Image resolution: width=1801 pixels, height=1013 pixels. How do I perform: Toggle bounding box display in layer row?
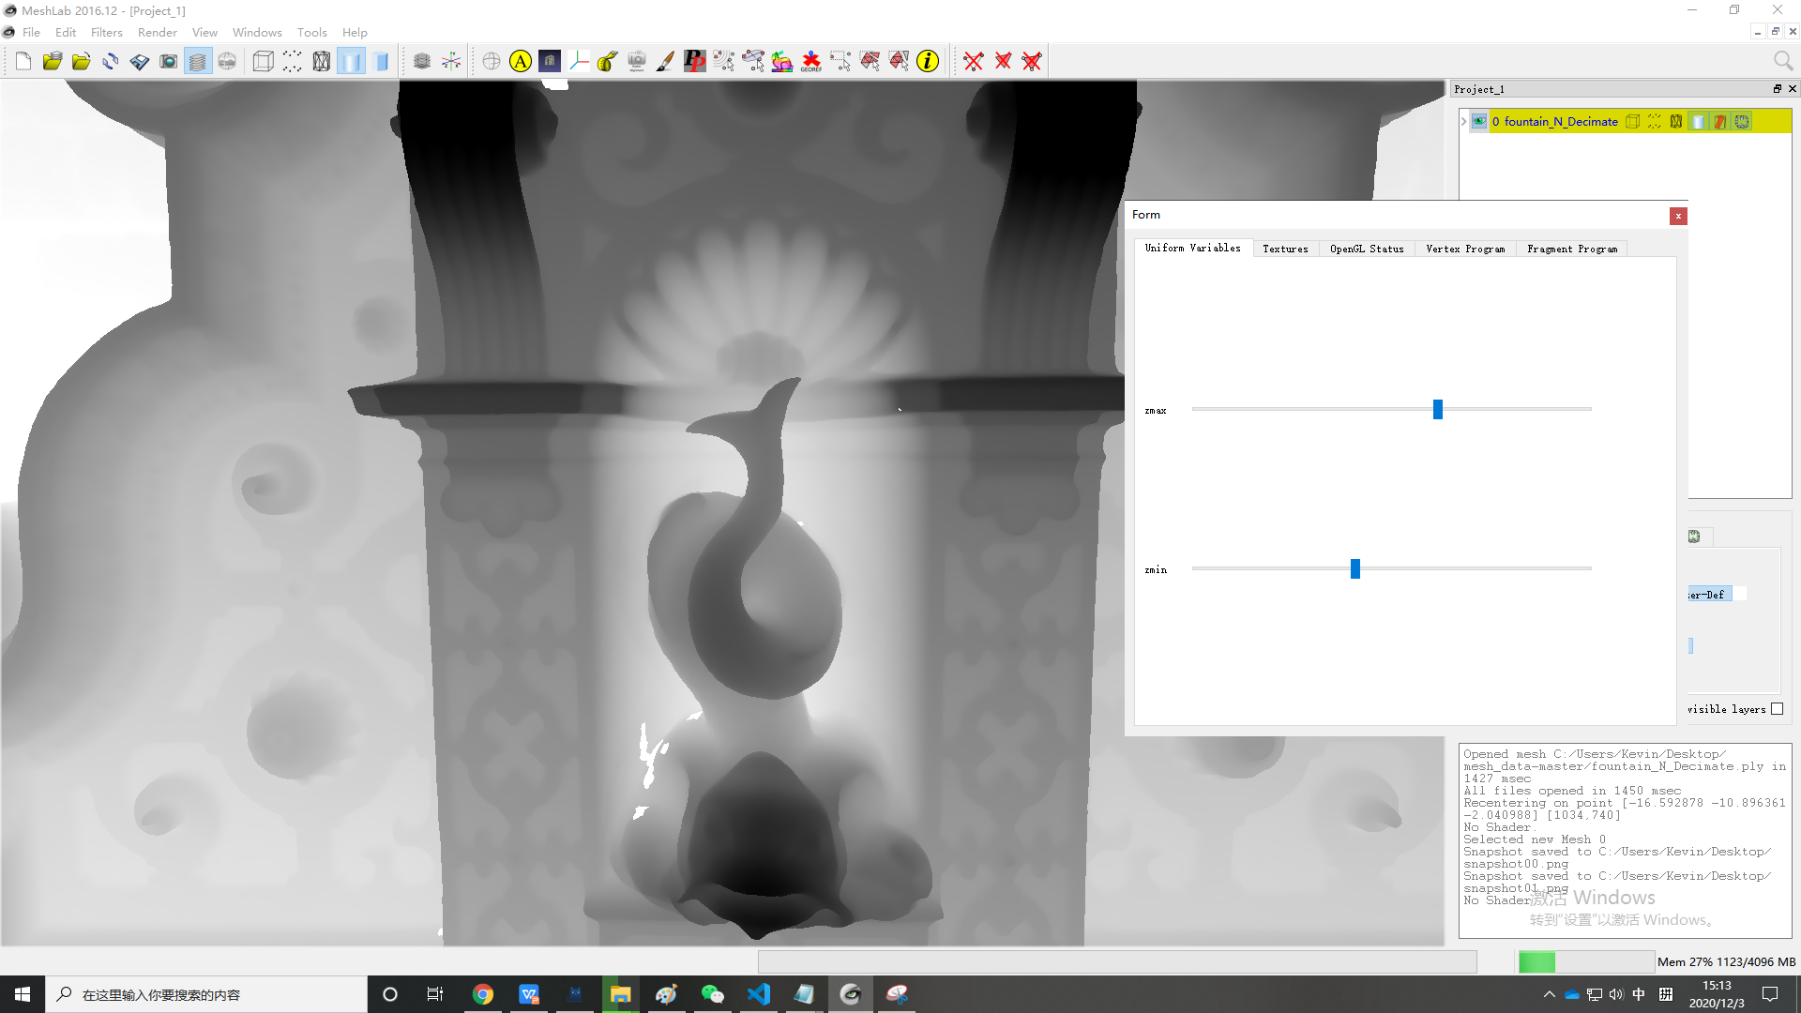1633,122
